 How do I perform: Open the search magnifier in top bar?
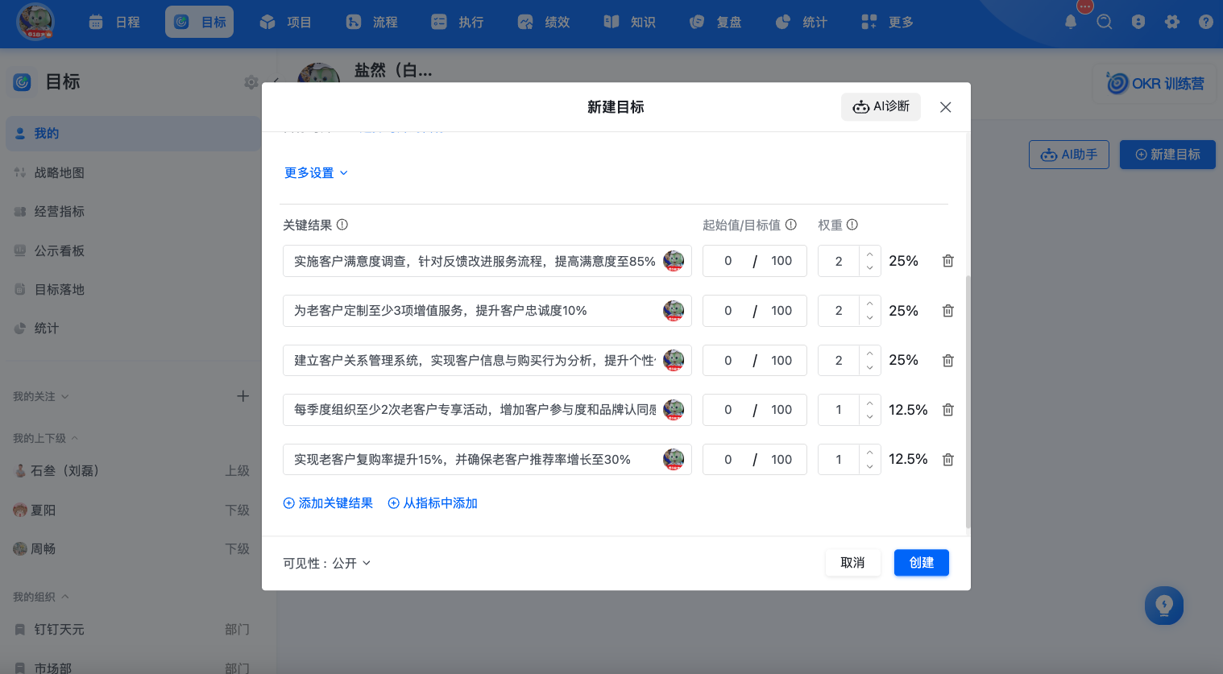click(1105, 22)
